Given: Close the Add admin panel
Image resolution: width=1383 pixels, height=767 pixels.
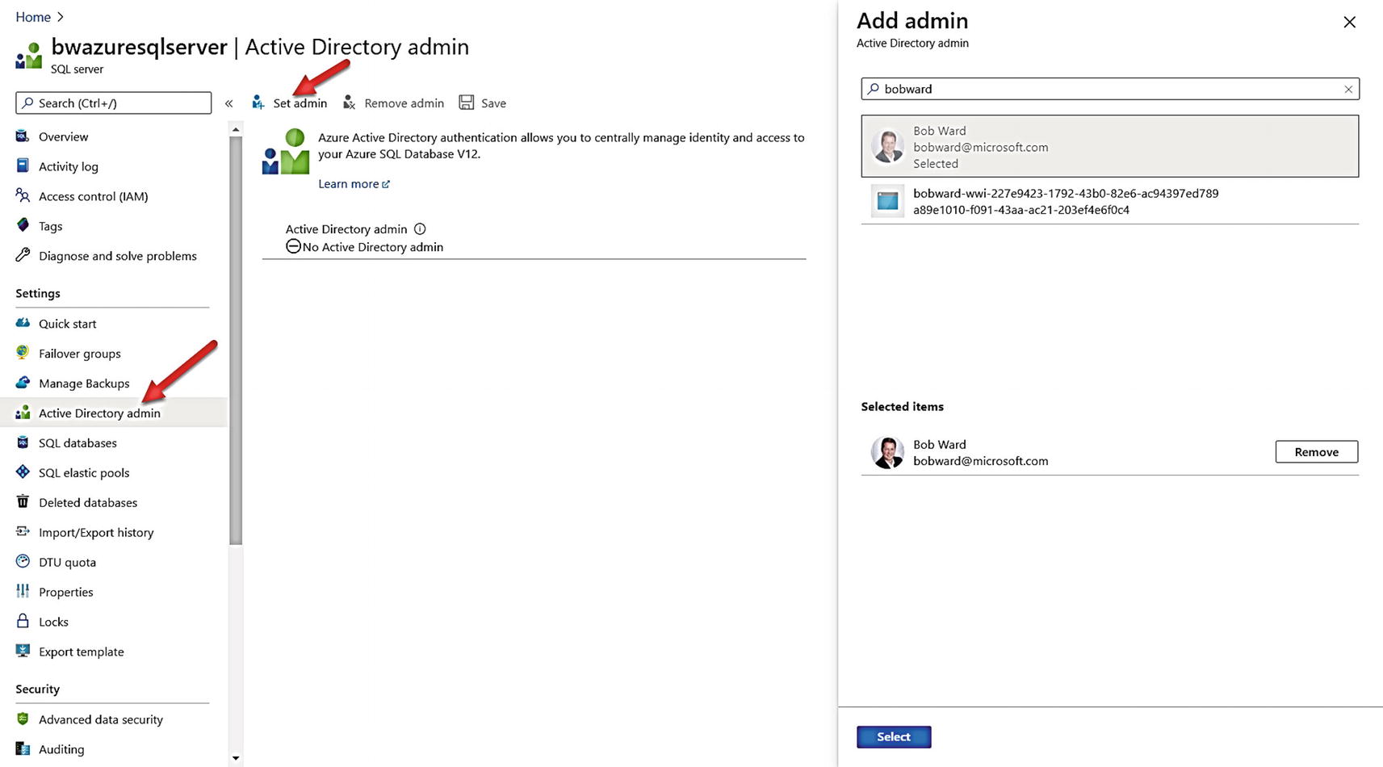Looking at the screenshot, I should click(1349, 22).
